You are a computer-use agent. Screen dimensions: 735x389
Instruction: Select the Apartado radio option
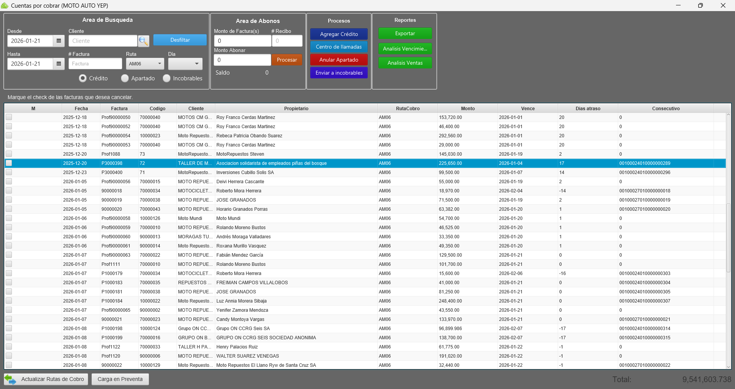[125, 78]
